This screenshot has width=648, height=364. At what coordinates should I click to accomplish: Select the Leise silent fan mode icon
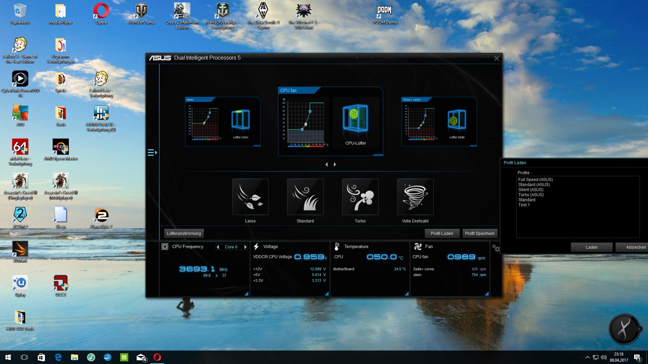(250, 197)
